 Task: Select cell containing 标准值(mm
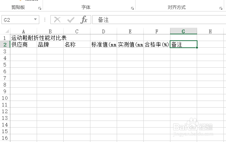tap(103, 45)
